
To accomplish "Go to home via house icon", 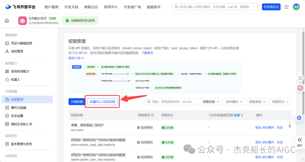I will [x=7, y=21].
